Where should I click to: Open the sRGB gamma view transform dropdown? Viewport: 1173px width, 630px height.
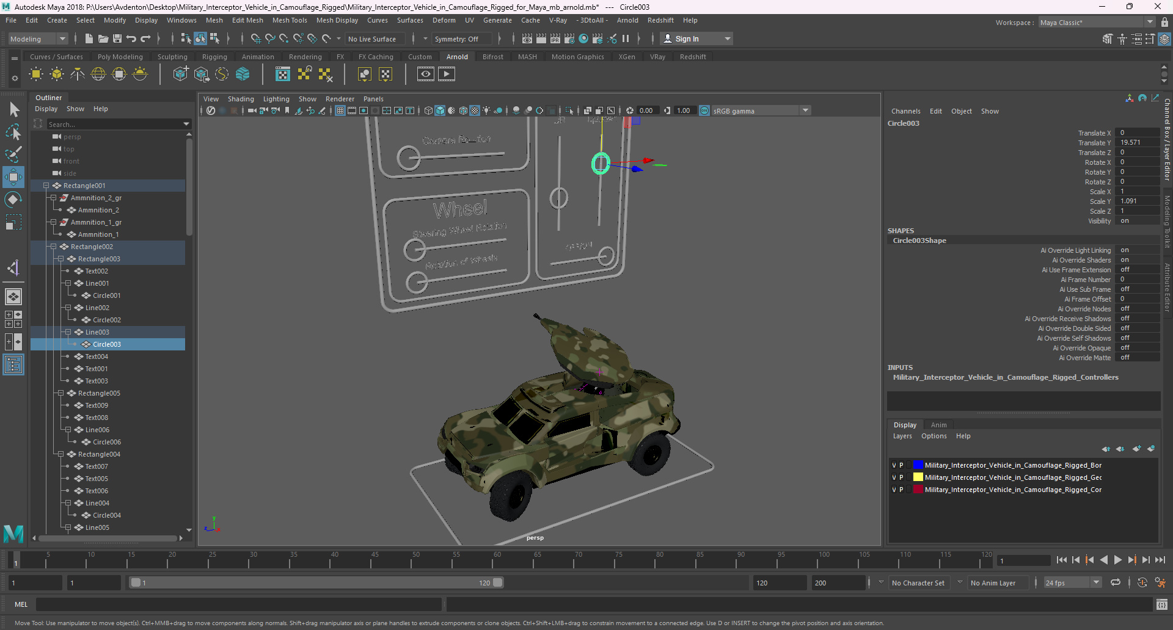761,110
